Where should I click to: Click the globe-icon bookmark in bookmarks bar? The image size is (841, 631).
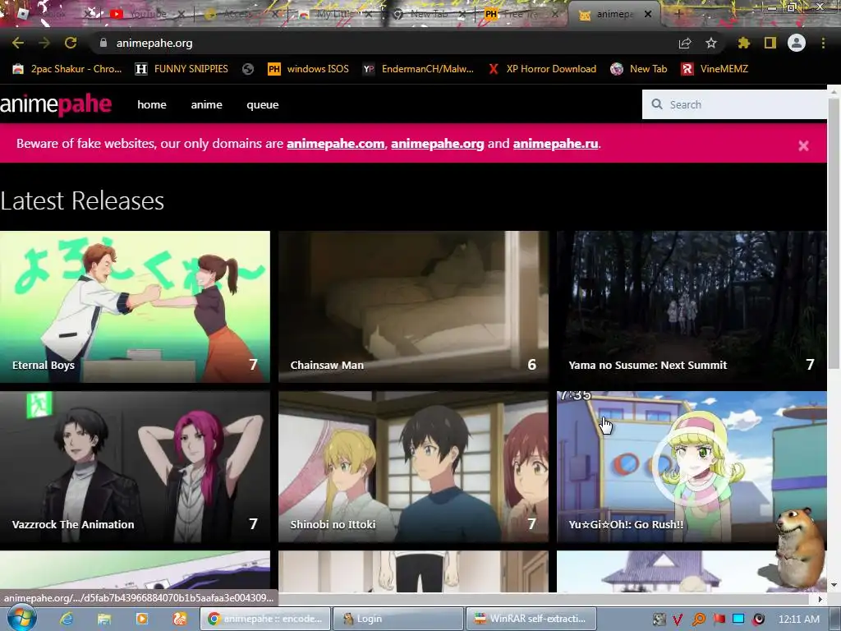point(248,69)
